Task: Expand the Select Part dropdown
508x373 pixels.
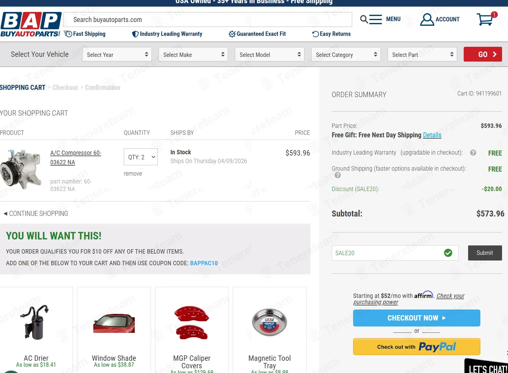Action: (x=422, y=54)
